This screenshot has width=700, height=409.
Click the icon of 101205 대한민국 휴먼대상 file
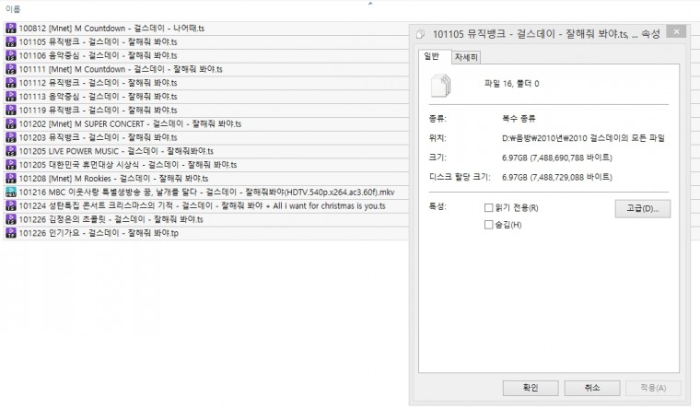click(x=11, y=165)
